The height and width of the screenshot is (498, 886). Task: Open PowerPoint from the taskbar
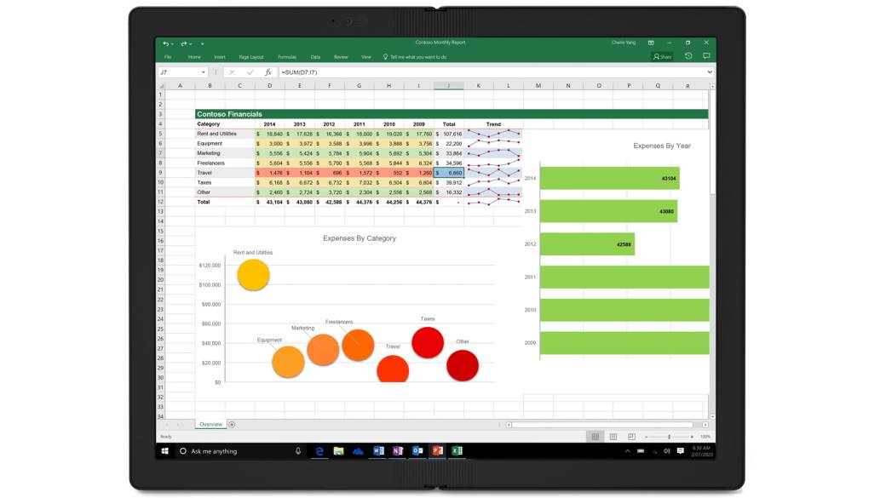click(x=437, y=451)
